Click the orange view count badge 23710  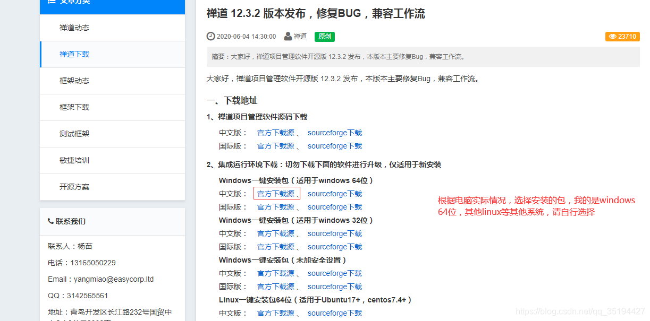click(622, 37)
